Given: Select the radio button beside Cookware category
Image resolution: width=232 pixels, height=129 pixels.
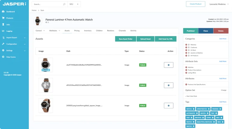Looking at the screenshot, I should click(189, 47).
